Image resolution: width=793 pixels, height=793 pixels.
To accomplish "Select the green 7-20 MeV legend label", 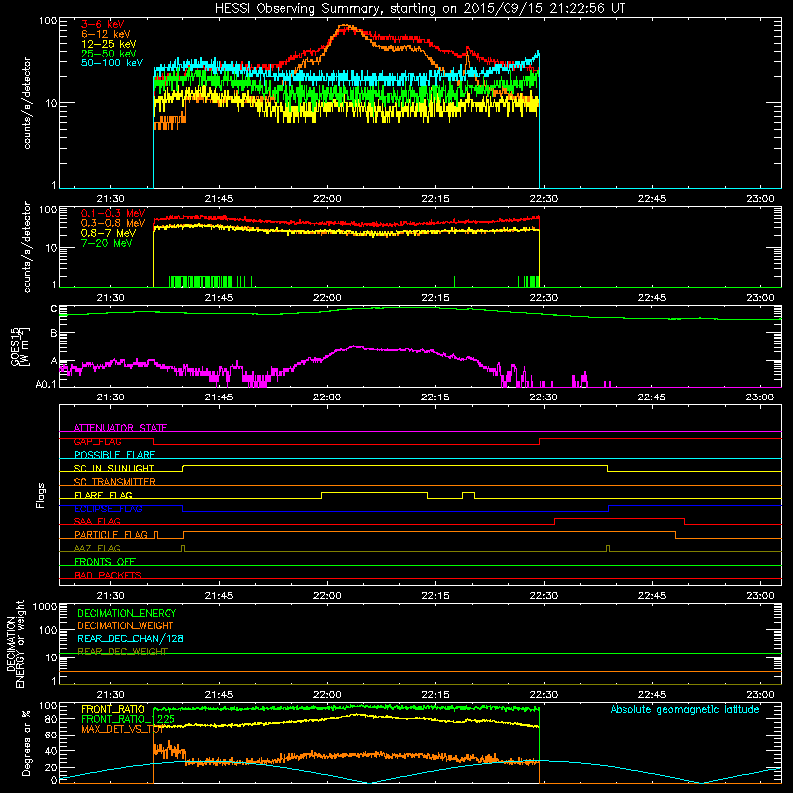I will pos(107,243).
